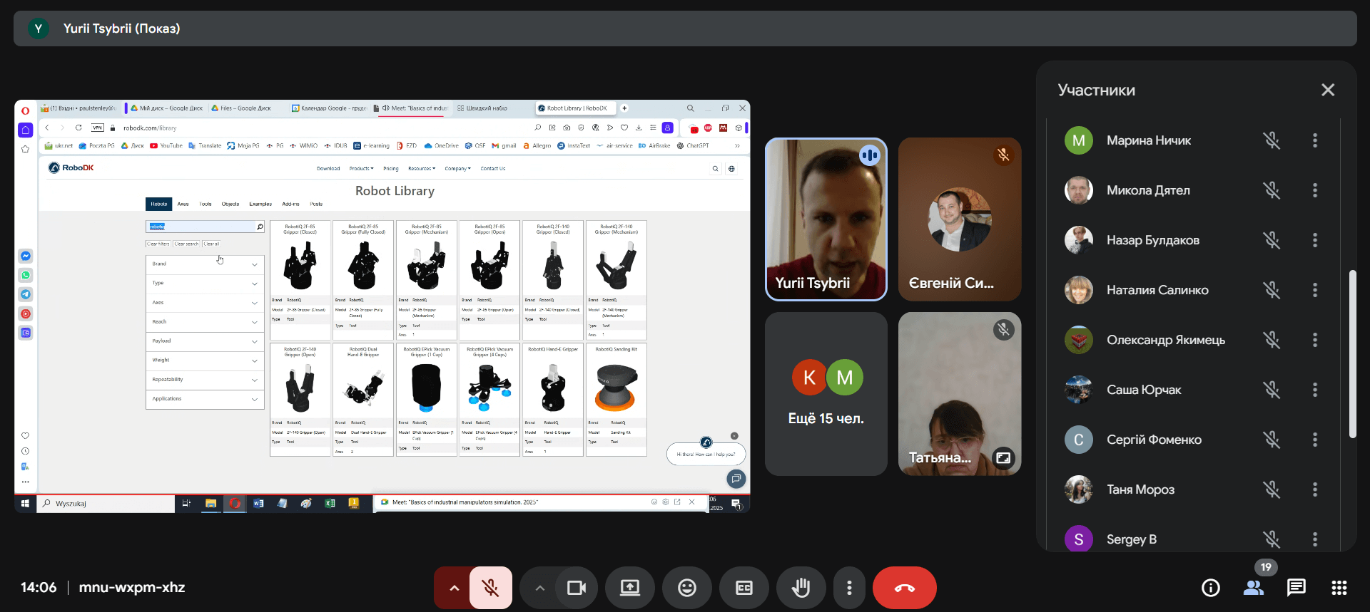This screenshot has height=612, width=1370.
Task: Click the 'Ещё 15 чел.' tile
Action: point(826,394)
